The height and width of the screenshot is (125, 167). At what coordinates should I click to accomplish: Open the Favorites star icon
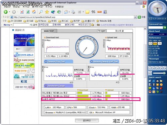point(47,12)
